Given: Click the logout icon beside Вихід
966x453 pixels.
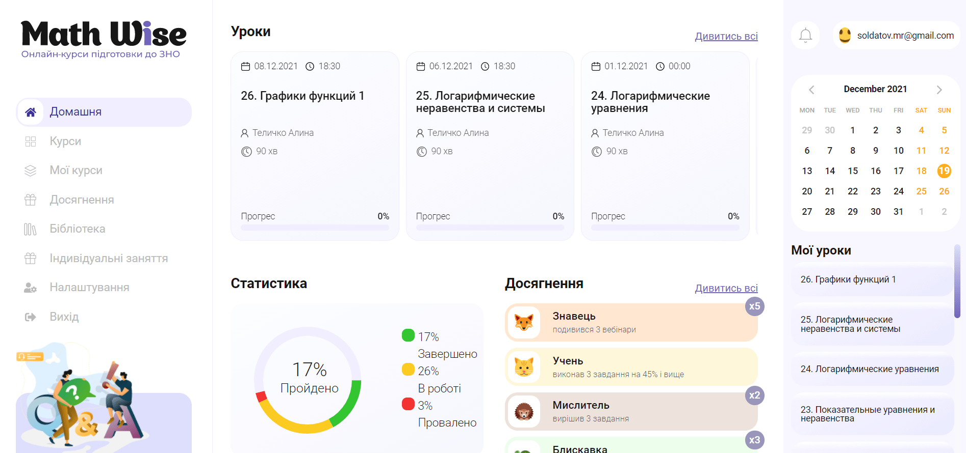Looking at the screenshot, I should 31,317.
